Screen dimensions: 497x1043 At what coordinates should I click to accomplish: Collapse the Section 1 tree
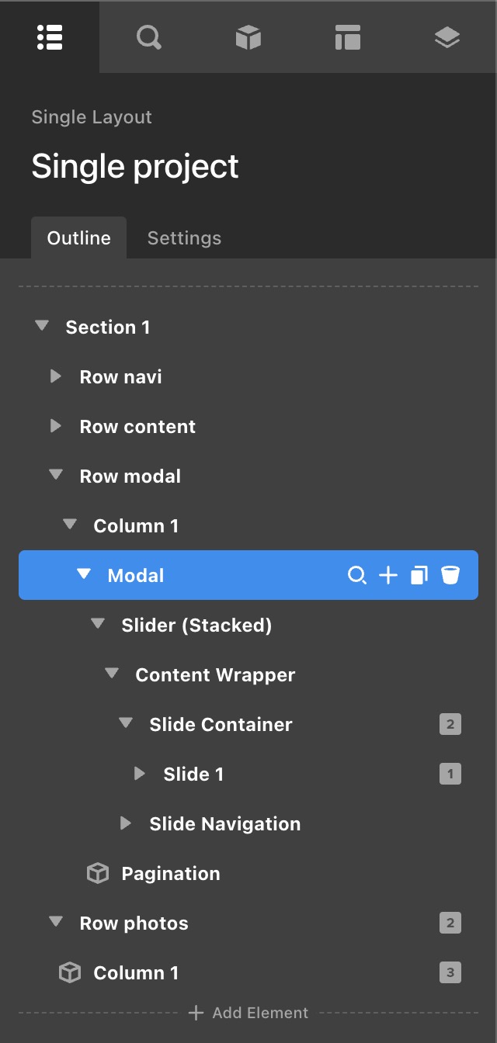(x=42, y=327)
